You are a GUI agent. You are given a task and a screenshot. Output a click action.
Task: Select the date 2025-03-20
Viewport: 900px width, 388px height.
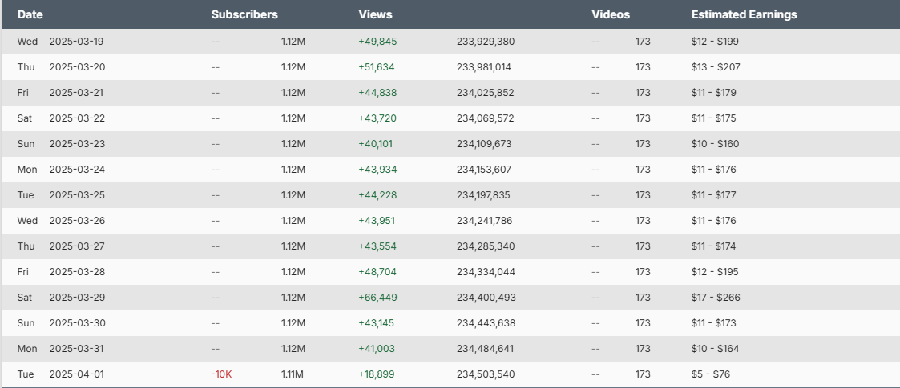[x=78, y=67]
